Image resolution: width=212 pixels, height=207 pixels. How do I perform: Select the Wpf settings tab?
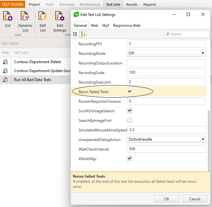pos(106,26)
